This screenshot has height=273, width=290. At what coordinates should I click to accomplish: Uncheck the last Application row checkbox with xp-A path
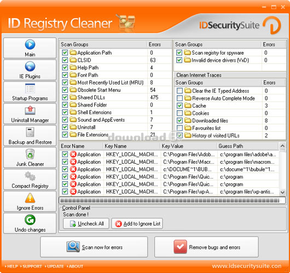pos(65,192)
